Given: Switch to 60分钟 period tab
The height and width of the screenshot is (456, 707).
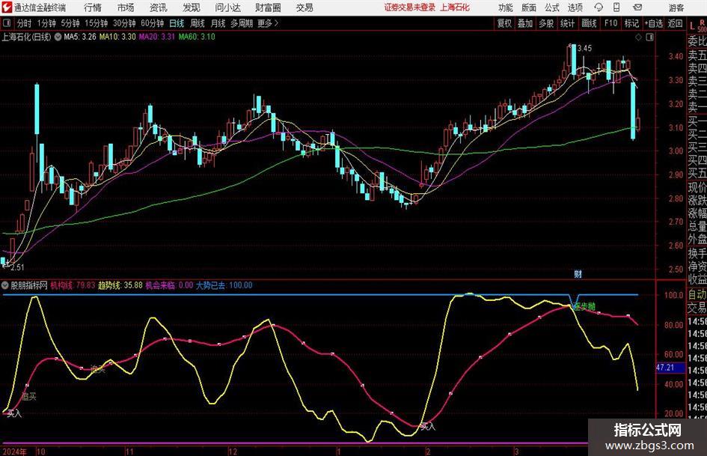Looking at the screenshot, I should pyautogui.click(x=152, y=23).
